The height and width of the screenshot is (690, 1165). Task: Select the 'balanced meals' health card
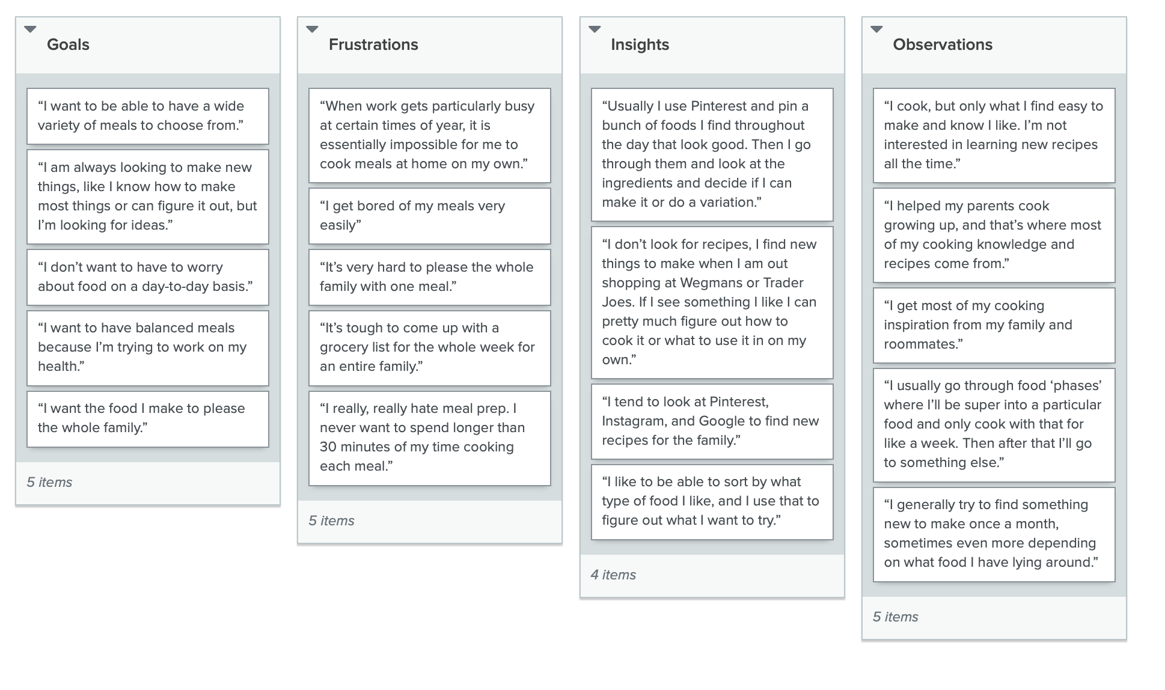point(148,348)
